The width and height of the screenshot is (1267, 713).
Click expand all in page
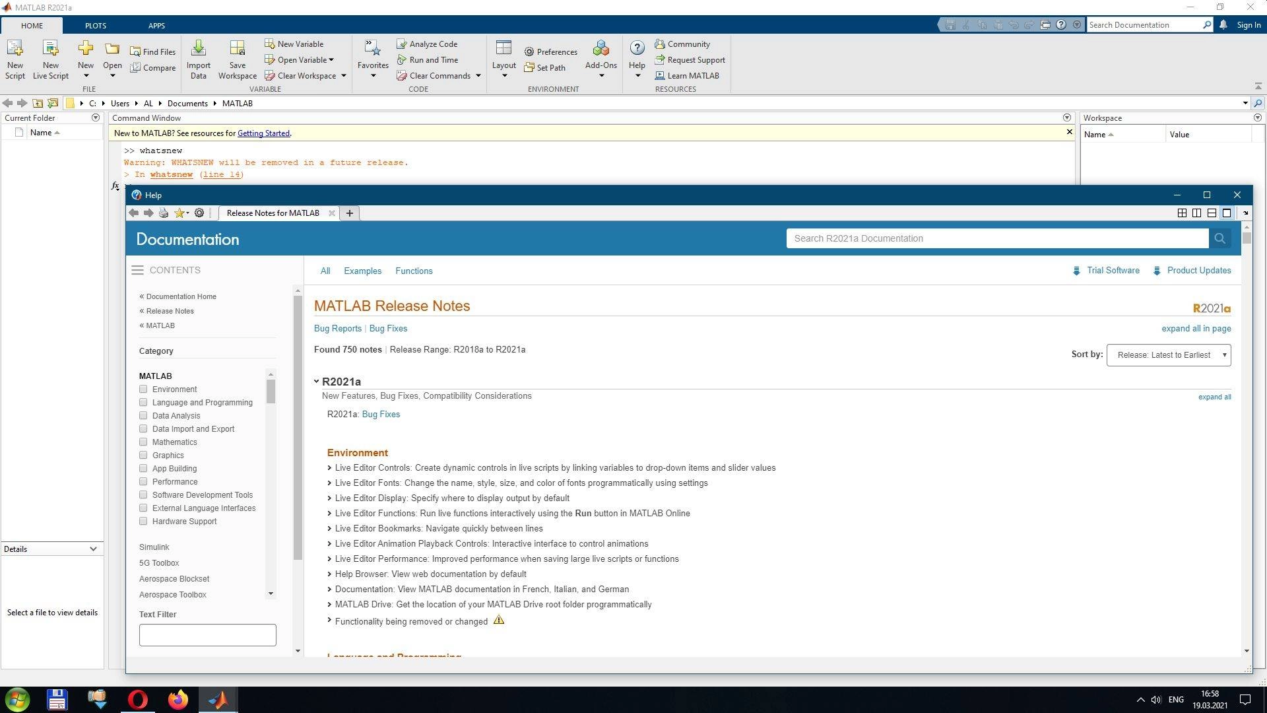click(1196, 328)
